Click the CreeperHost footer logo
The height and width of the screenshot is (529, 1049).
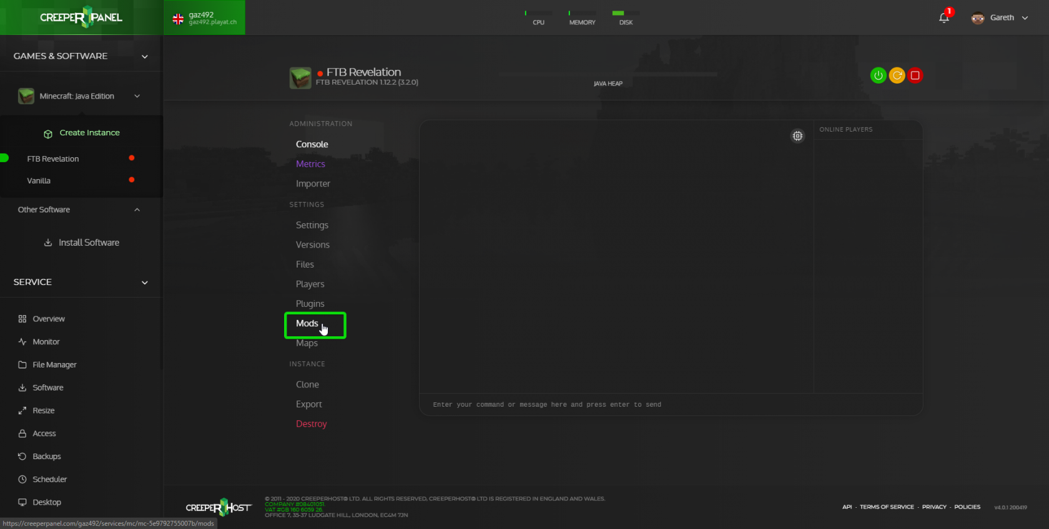[x=219, y=507]
